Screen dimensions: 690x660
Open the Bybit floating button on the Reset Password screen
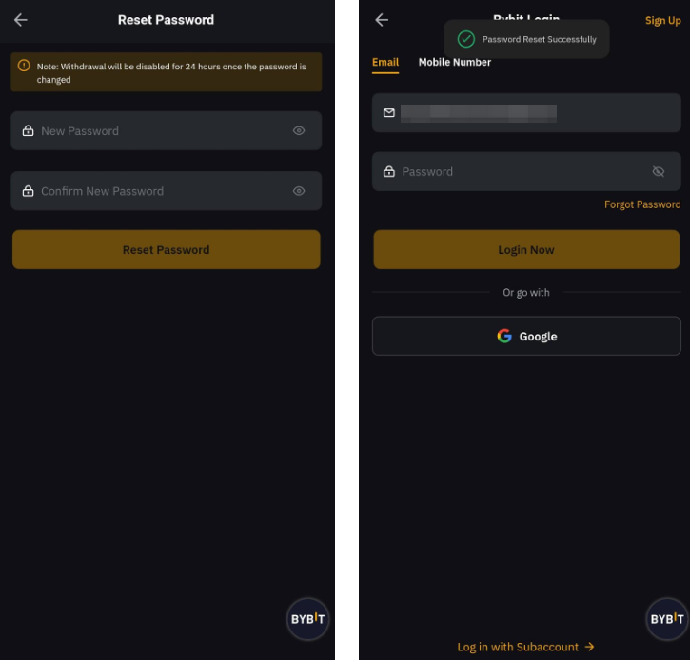[307, 619]
